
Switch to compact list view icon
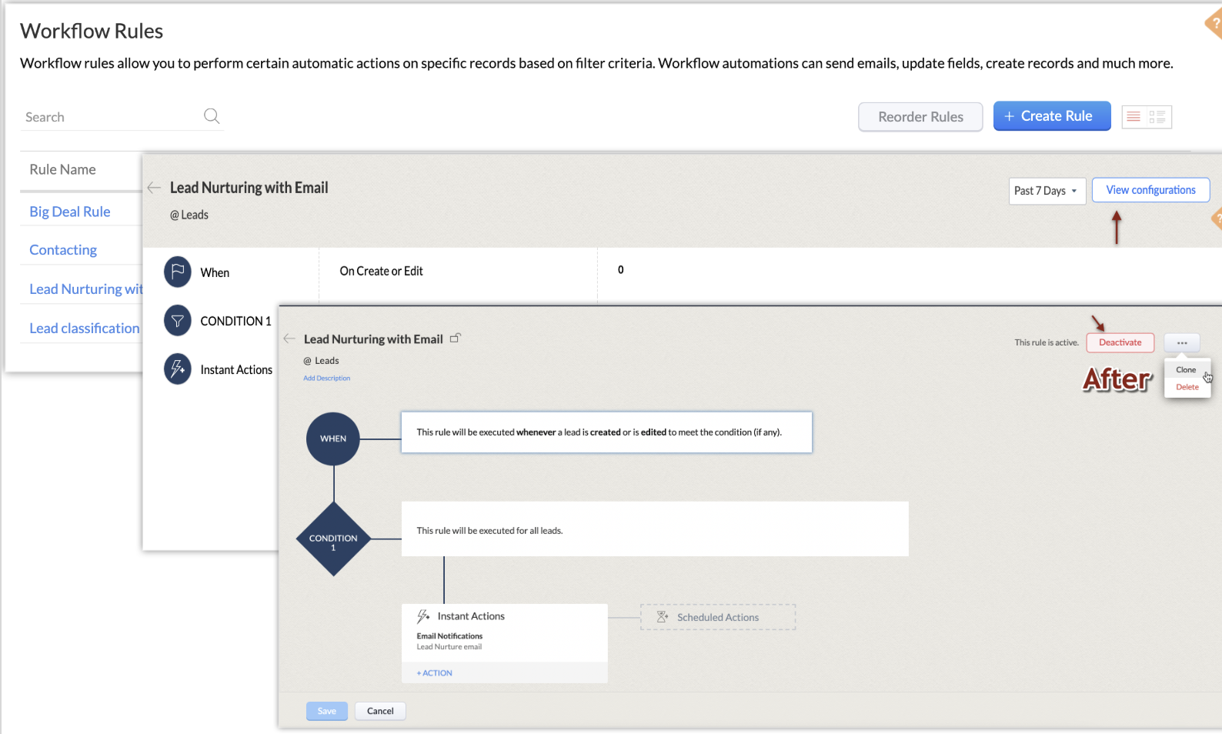(1134, 117)
